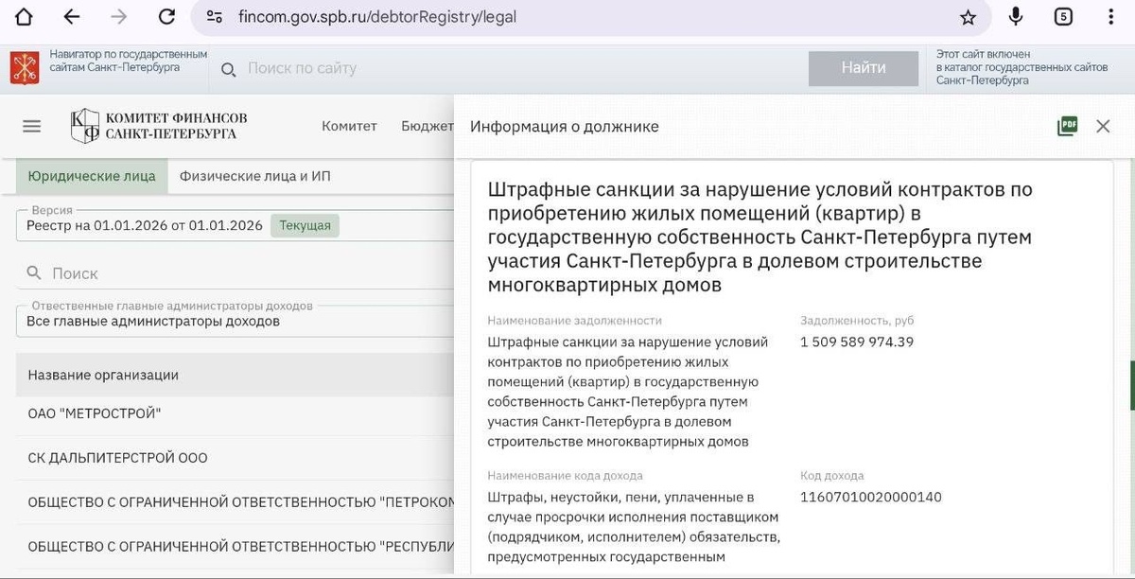Screen dimensions: 1135x579
Task: Click the Комитет финансов logo
Action: point(159,126)
